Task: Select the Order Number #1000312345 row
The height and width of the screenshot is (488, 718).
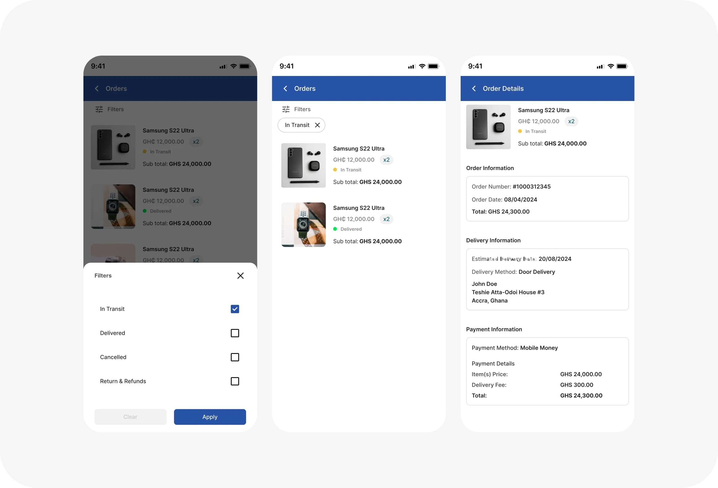Action: (511, 187)
